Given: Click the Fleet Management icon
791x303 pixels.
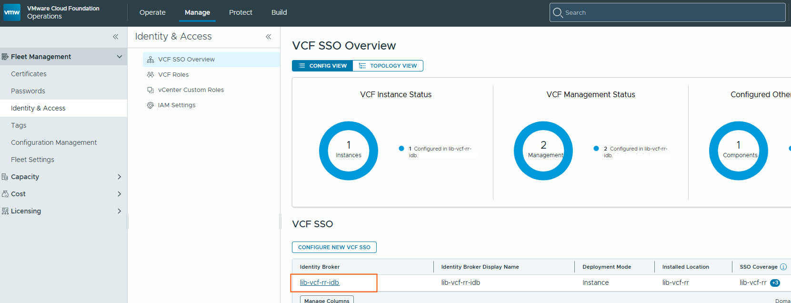Looking at the screenshot, I should point(5,57).
